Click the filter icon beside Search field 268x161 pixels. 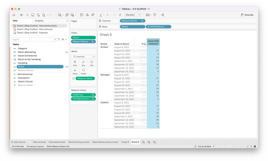click(59, 40)
